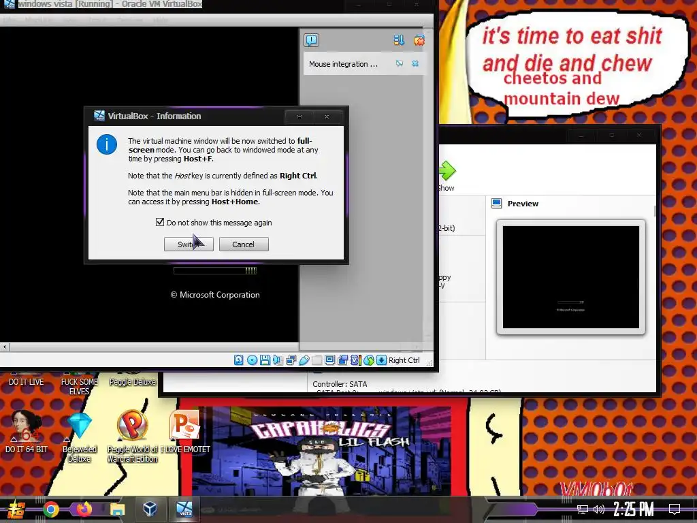Viewport: 697px width, 523px height.
Task: Click the volume icon in system tray
Action: [x=599, y=509]
